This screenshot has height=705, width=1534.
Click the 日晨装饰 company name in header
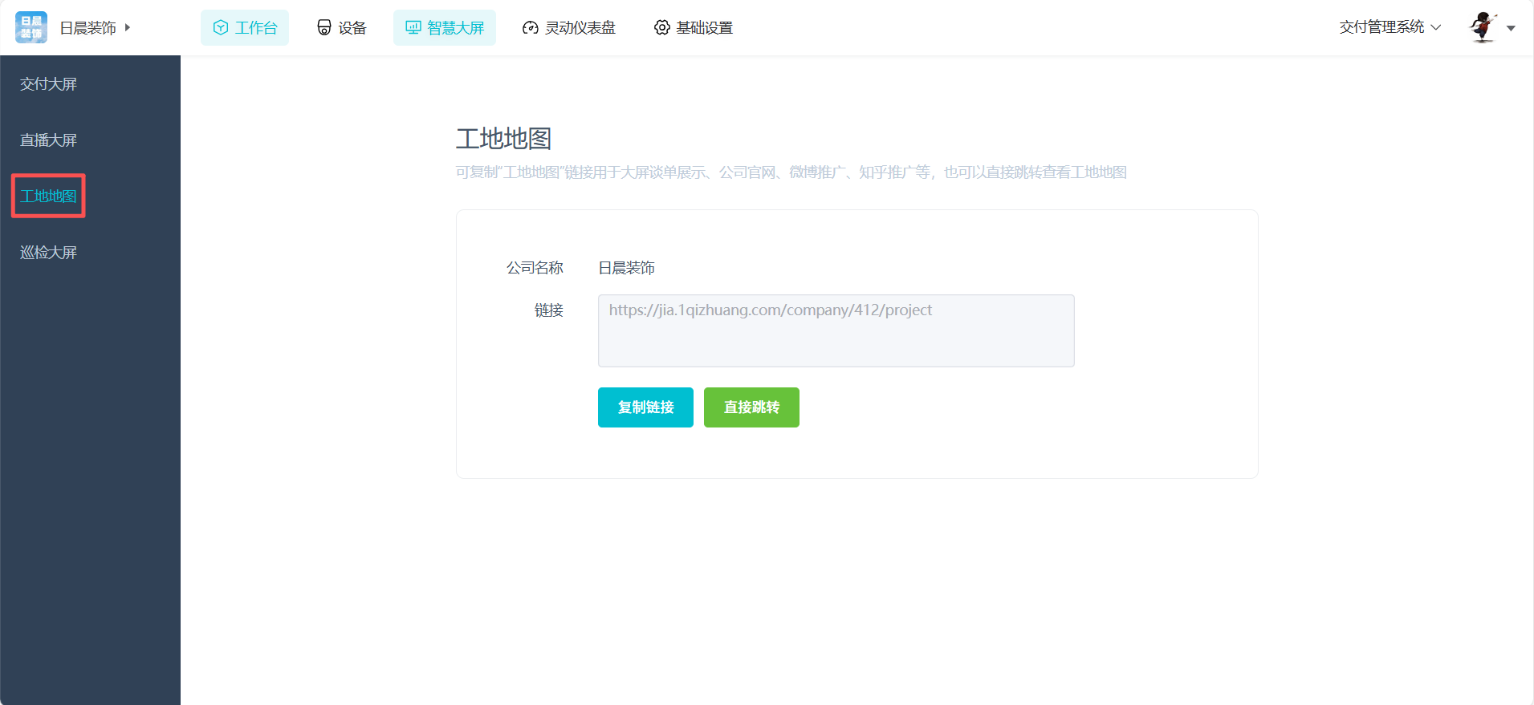[x=87, y=28]
